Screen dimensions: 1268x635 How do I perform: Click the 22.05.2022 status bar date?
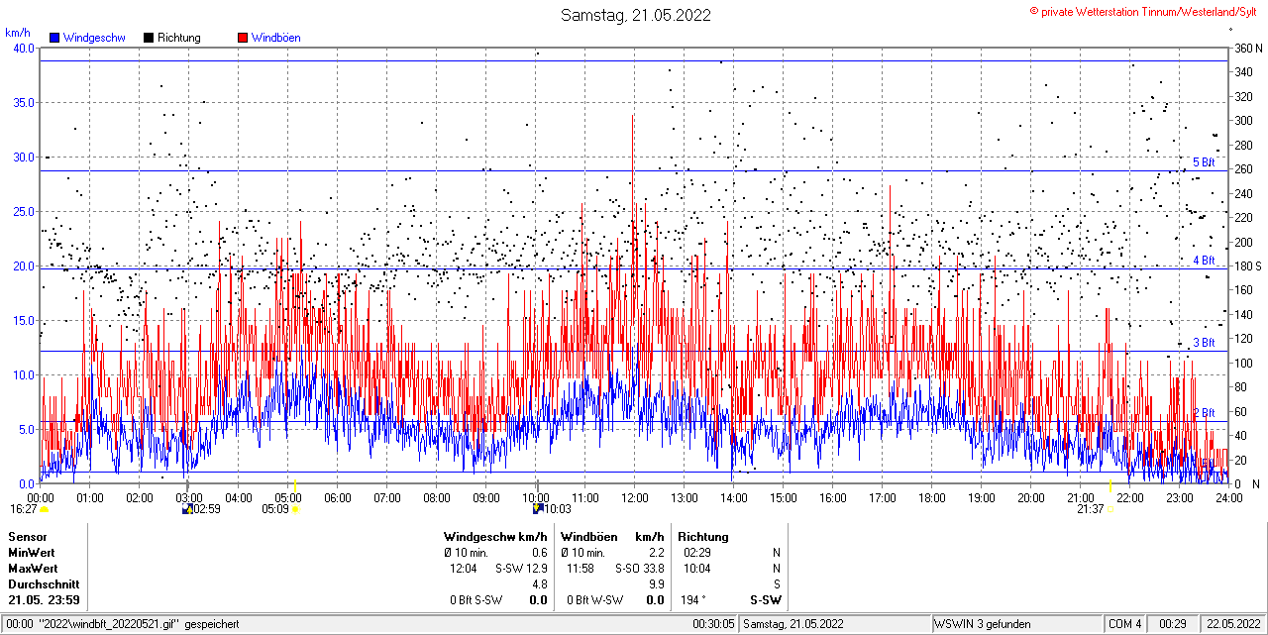coord(1232,624)
